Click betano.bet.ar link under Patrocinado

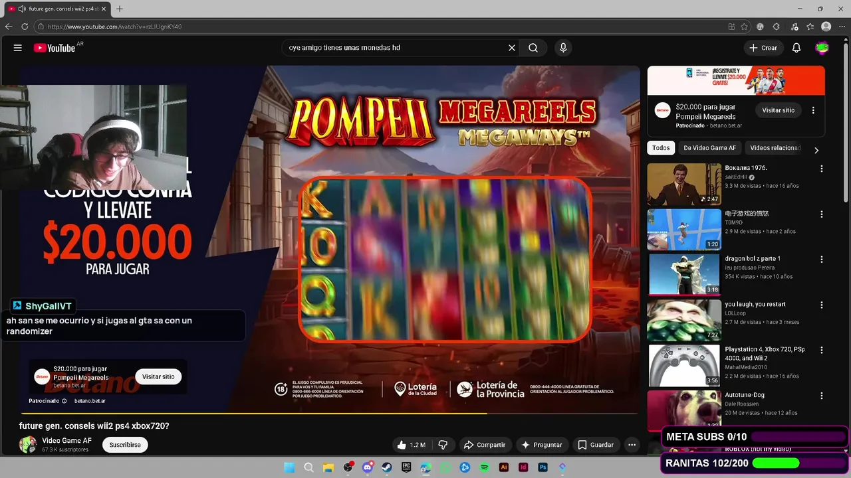pos(90,401)
